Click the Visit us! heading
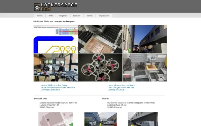 click(106, 98)
